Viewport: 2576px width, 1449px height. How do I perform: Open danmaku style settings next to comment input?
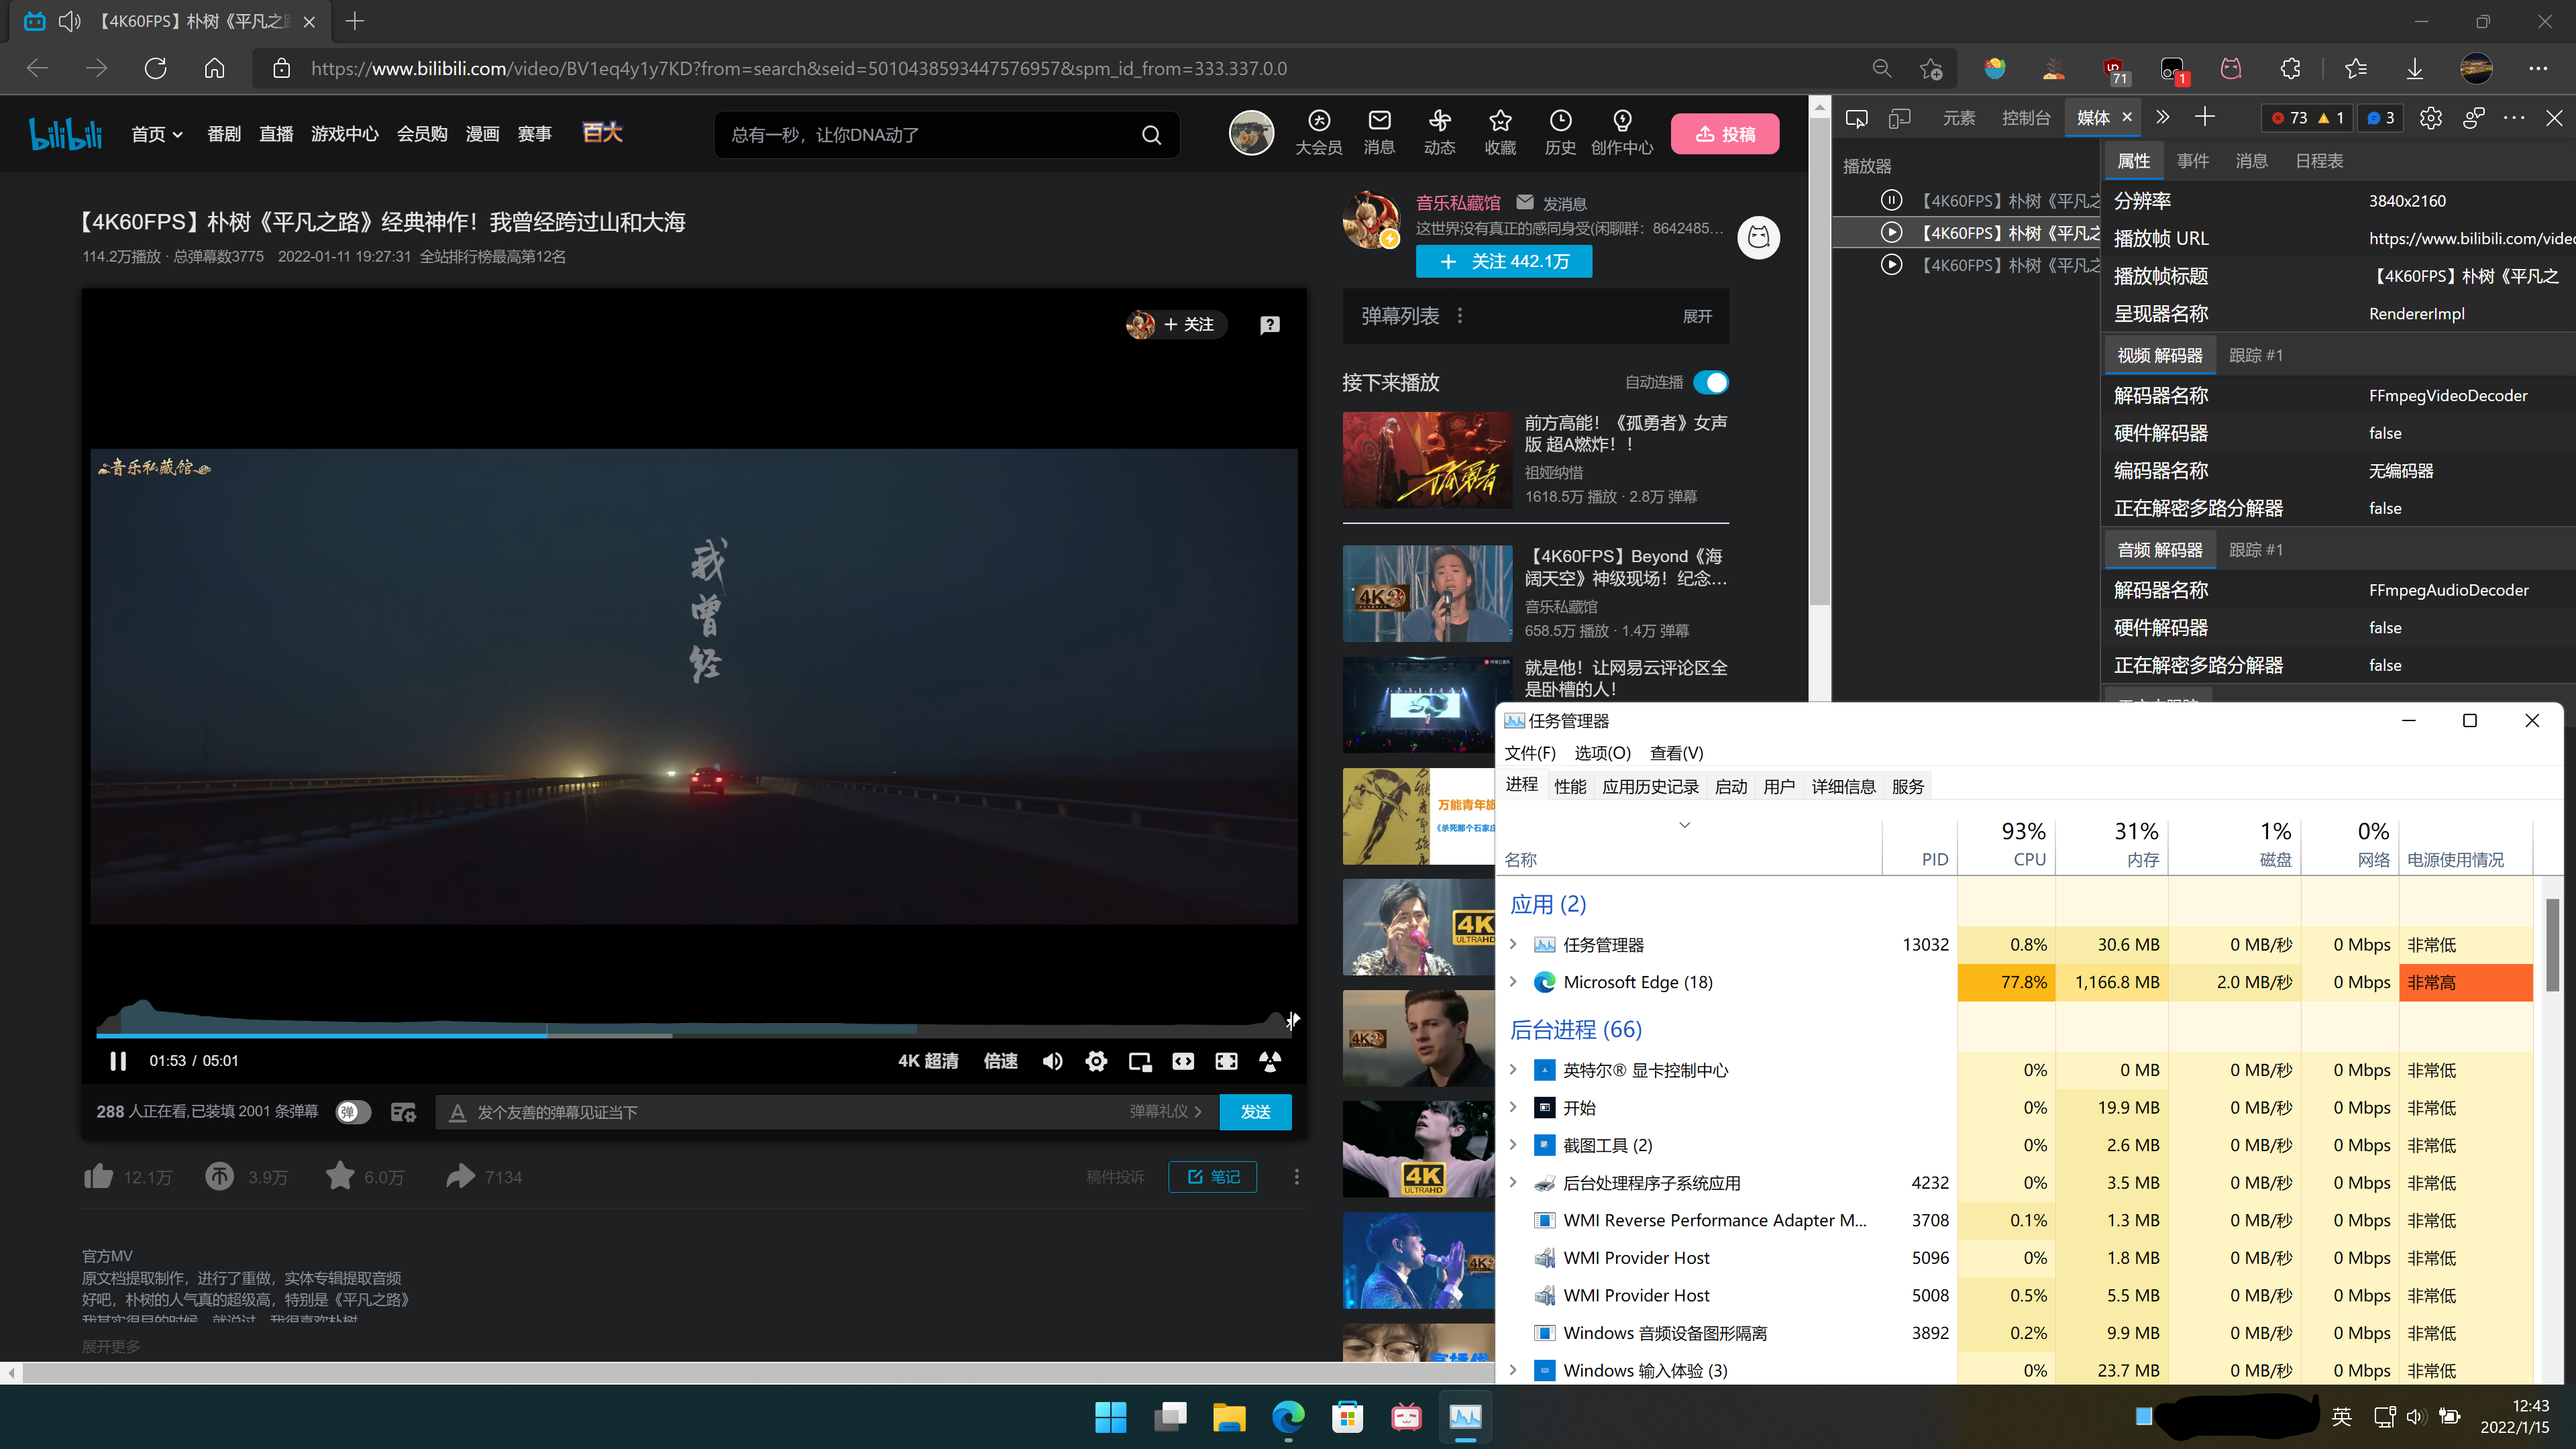click(403, 1111)
